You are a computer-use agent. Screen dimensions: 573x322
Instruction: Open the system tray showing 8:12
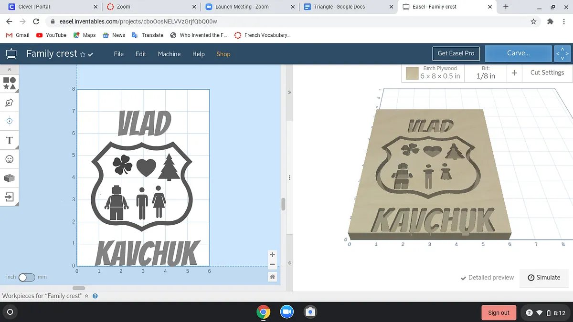(x=546, y=312)
